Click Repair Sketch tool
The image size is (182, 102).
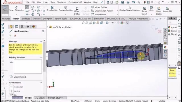tap(144, 11)
